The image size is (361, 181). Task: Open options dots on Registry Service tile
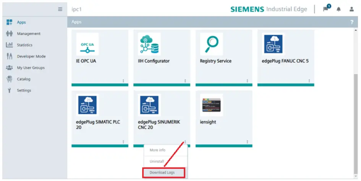(247, 81)
